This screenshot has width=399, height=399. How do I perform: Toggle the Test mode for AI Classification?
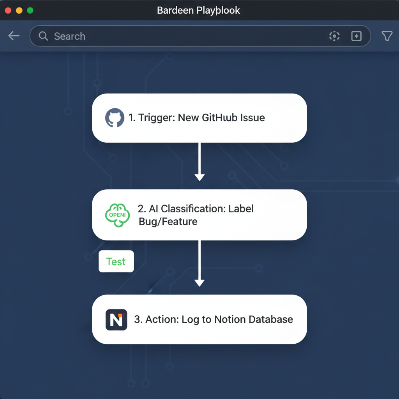[116, 261]
